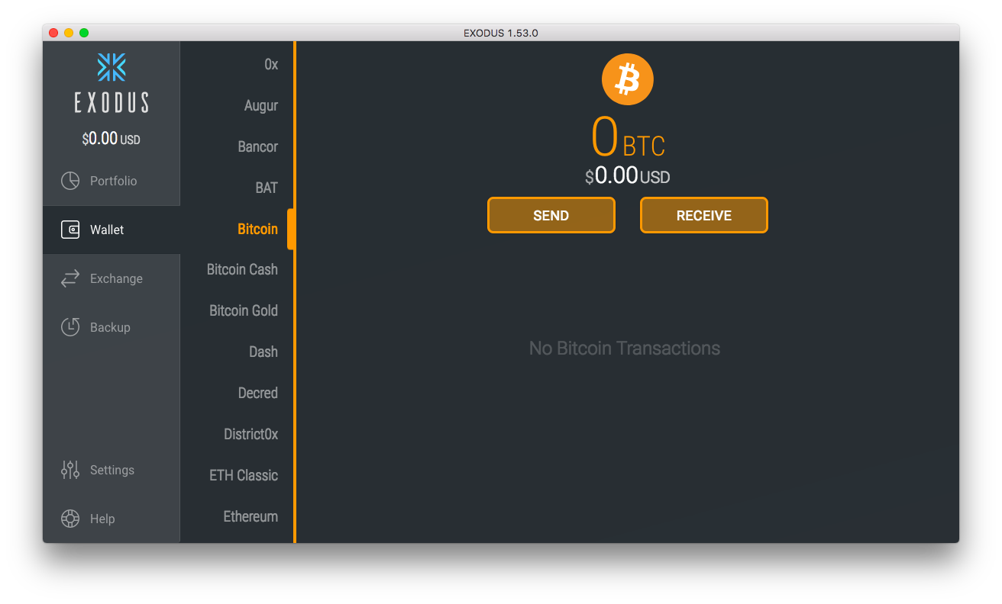
Task: Click the sidebar total $0.00 USD balance
Action: 112,139
